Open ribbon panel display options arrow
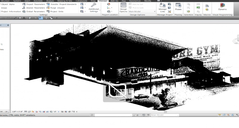The height and width of the screenshot is (128, 239). coord(161,1)
